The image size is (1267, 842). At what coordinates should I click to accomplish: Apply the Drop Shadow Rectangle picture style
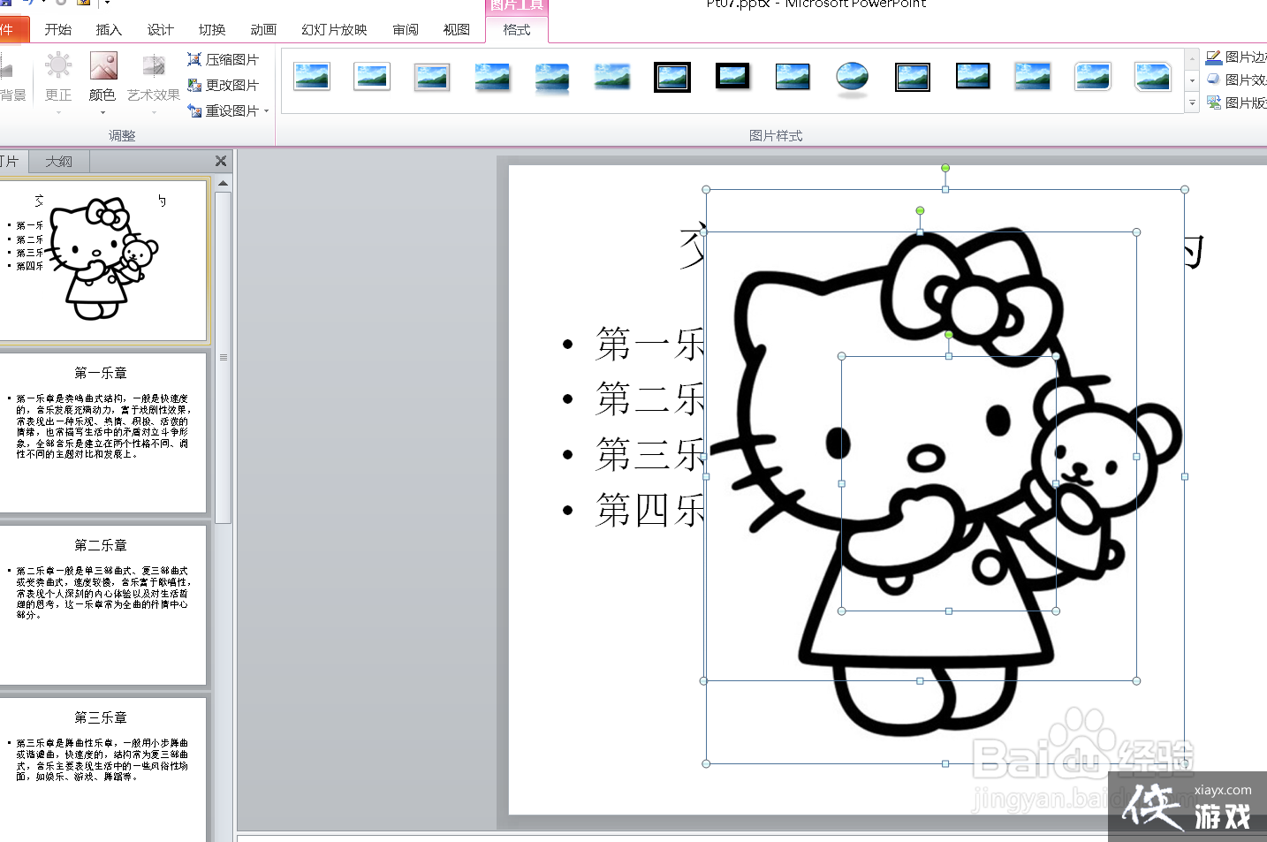pos(492,77)
